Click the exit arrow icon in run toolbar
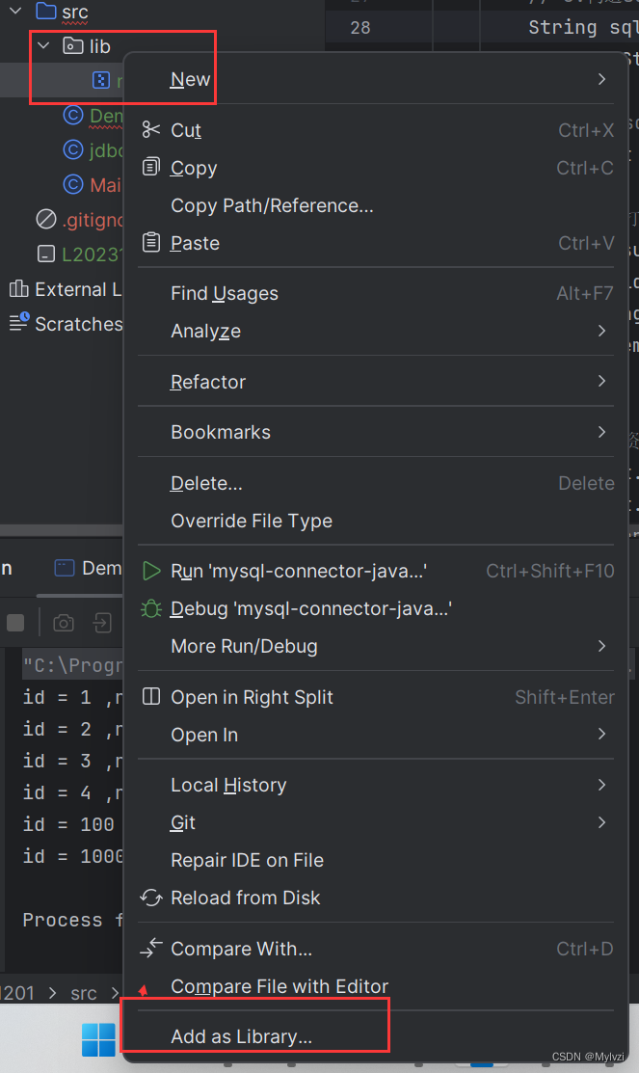639x1073 pixels. [102, 622]
